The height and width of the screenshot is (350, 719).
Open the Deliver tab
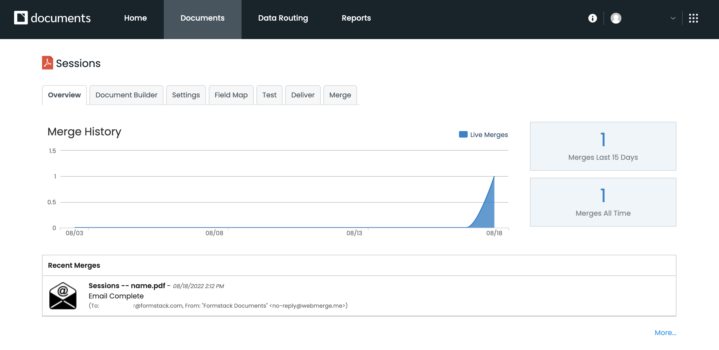pos(303,95)
